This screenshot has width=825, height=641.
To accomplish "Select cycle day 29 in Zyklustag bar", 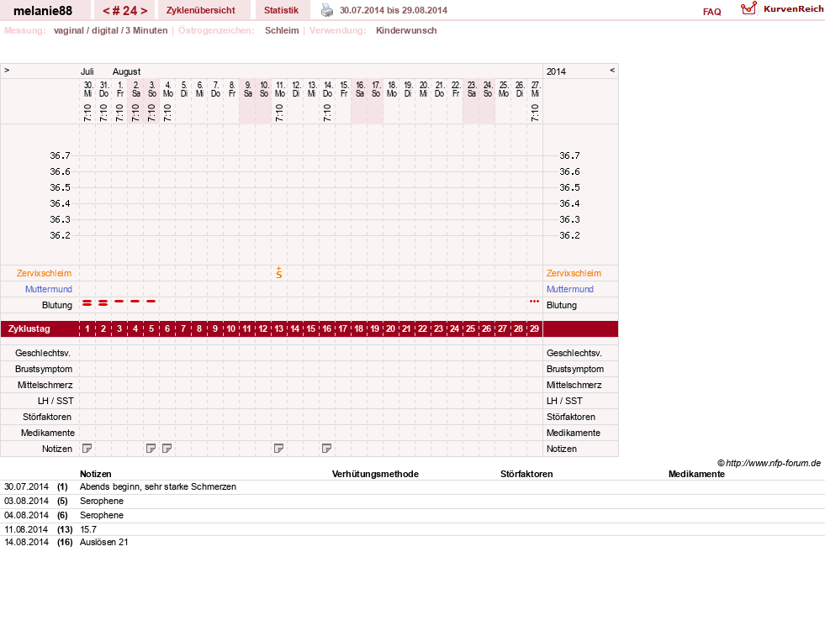I will (535, 329).
